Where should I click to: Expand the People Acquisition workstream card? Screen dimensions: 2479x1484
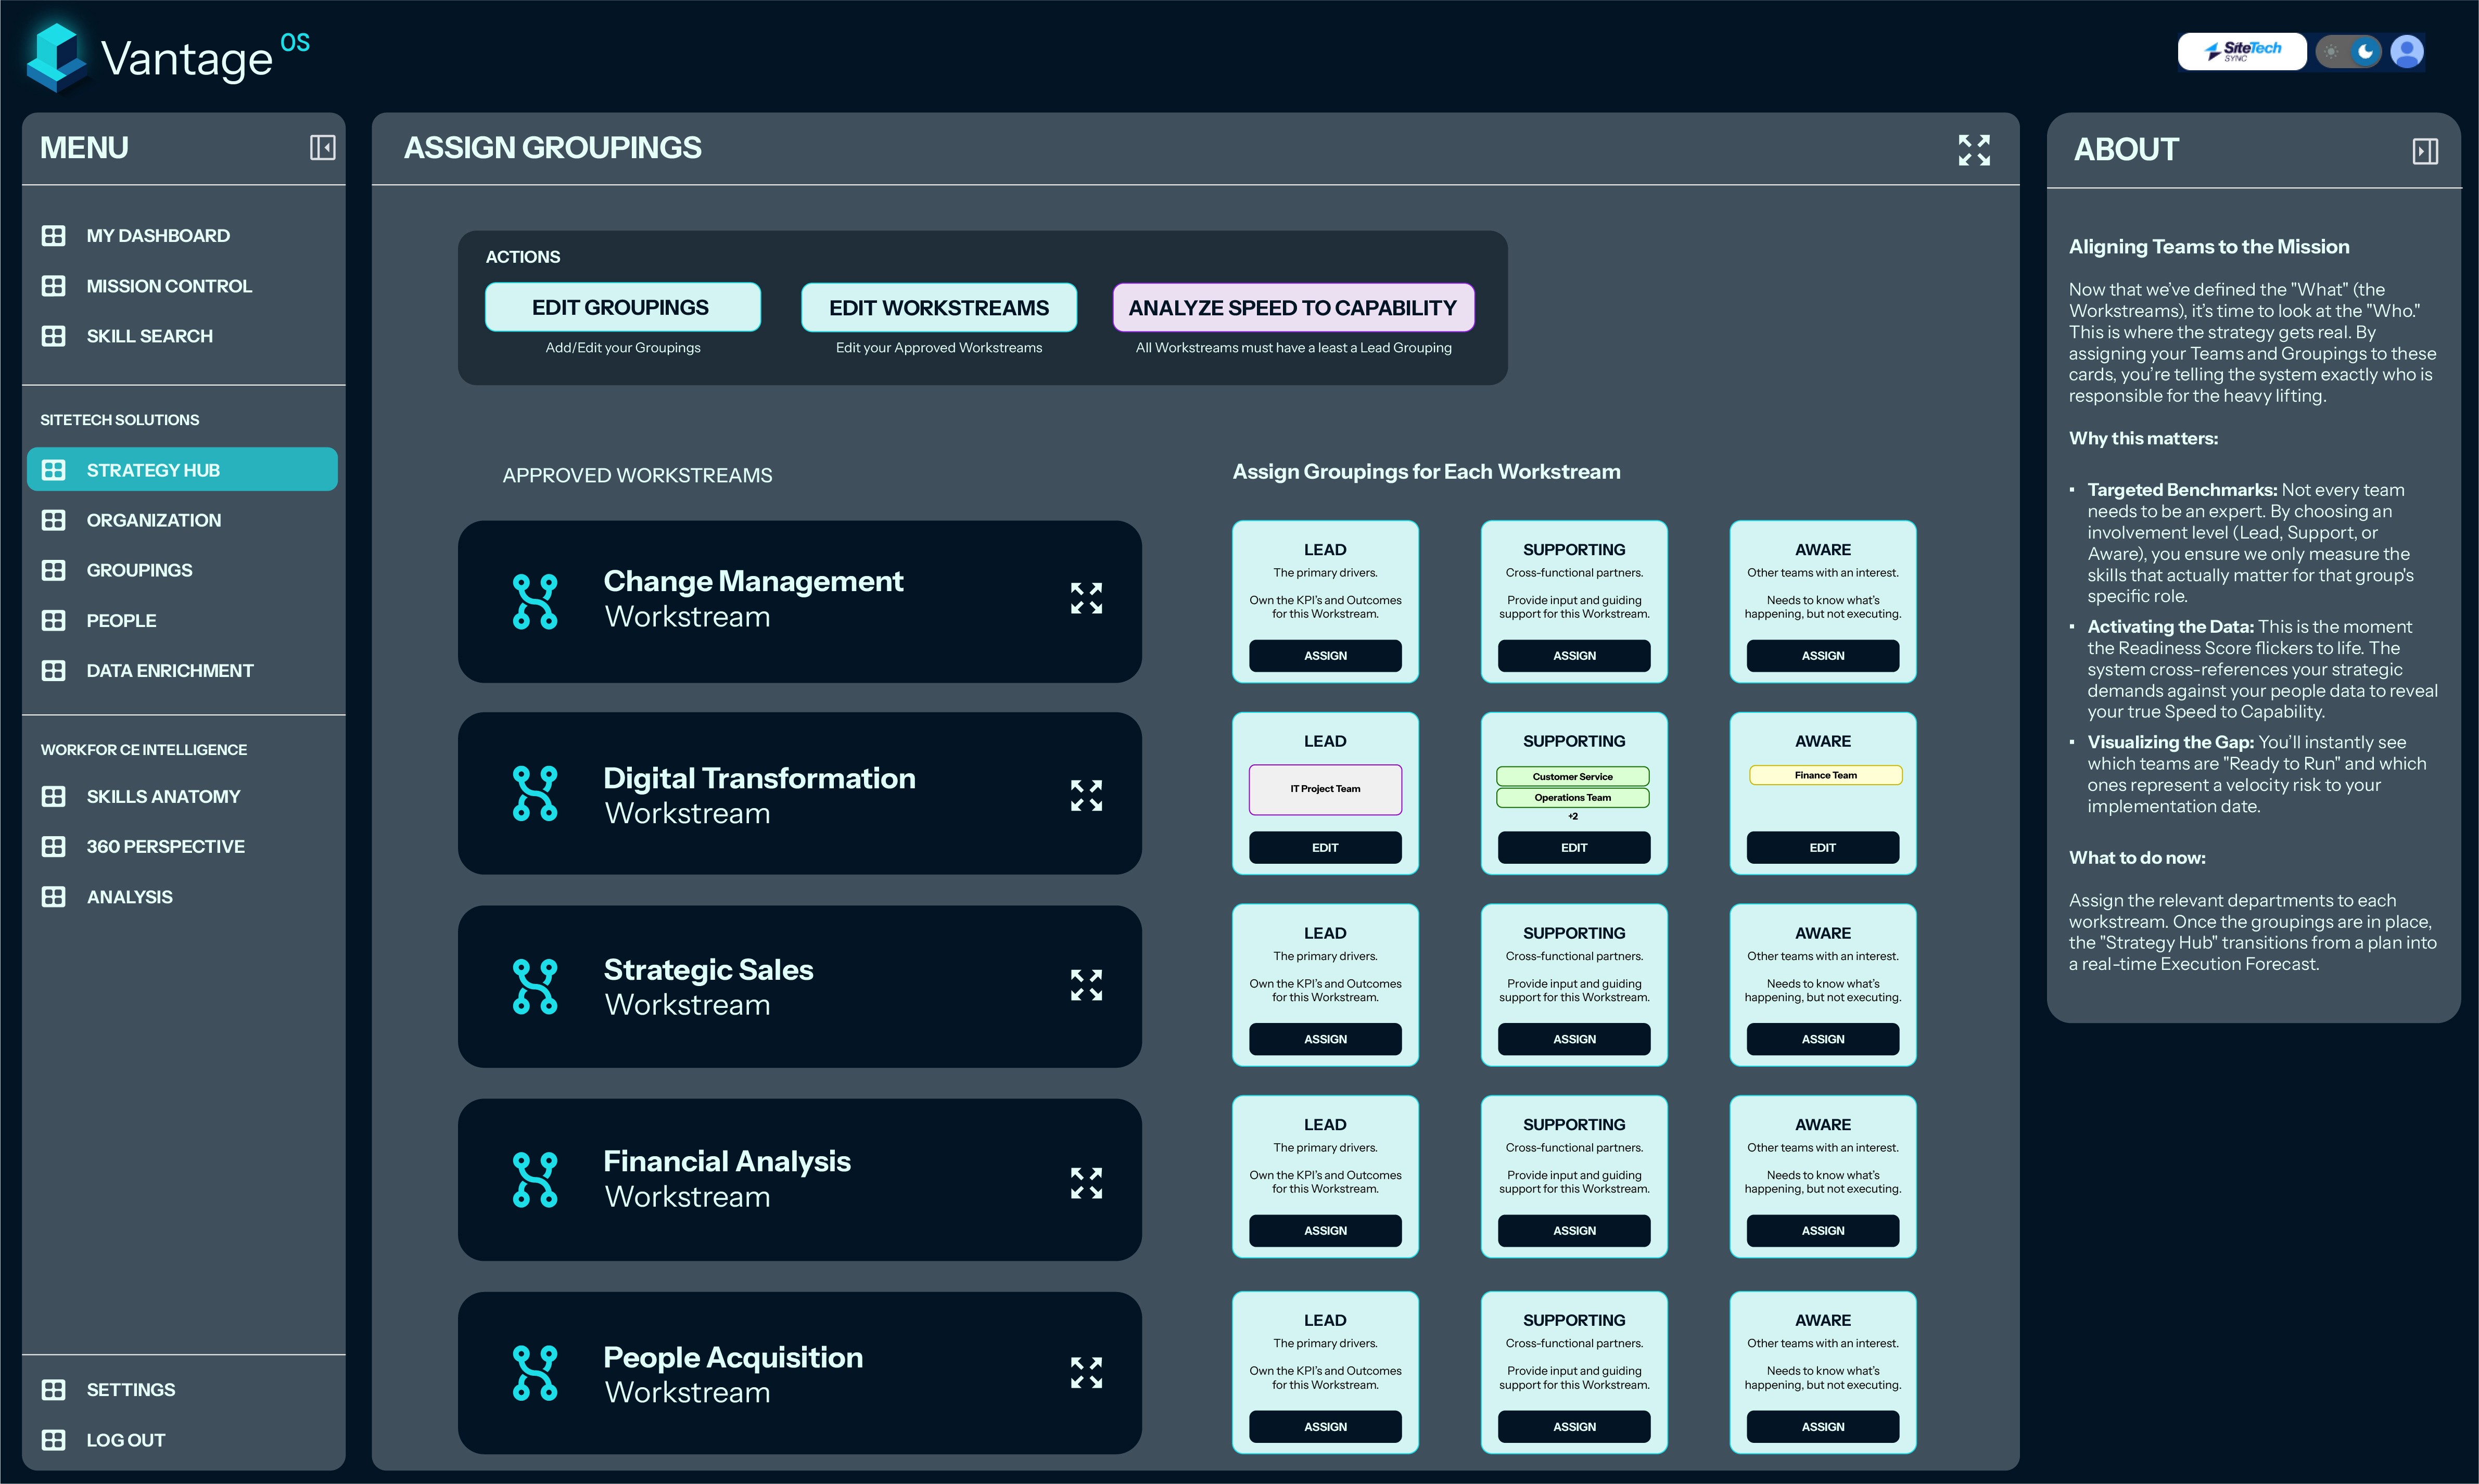1086,1372
